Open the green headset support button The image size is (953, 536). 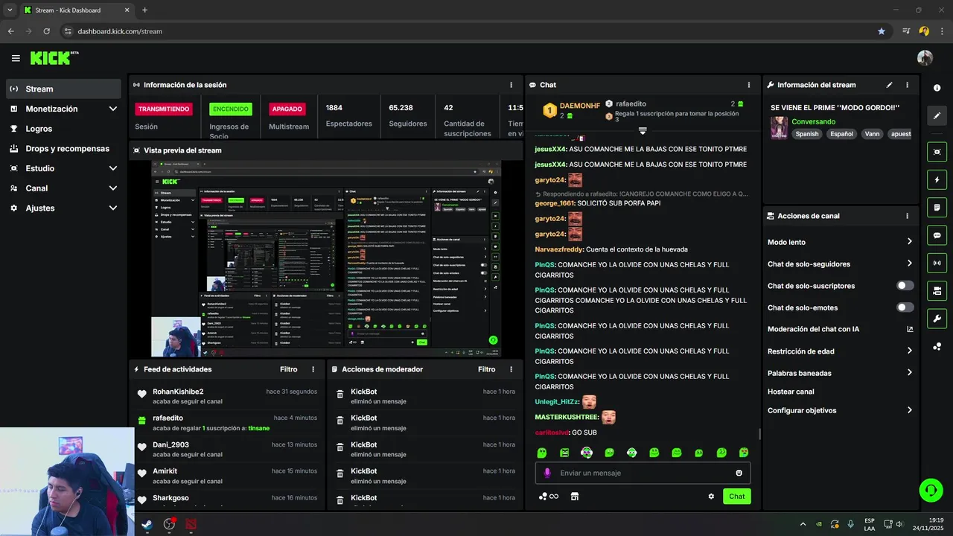coord(931,489)
